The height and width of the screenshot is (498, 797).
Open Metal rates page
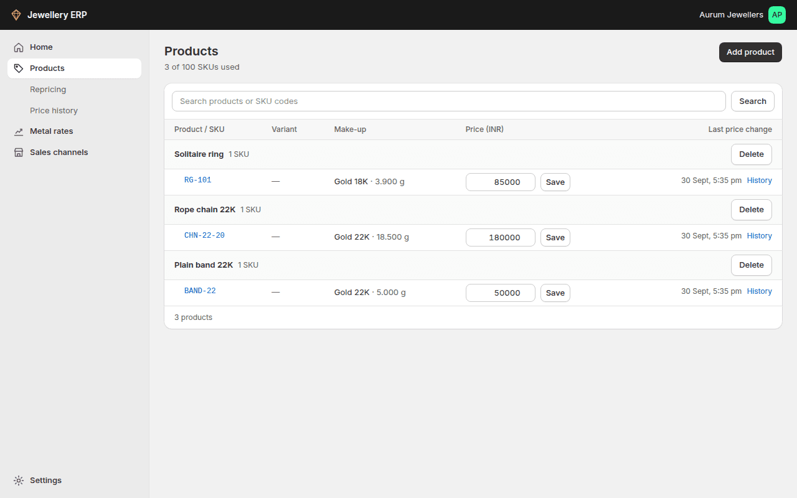[x=75, y=131]
